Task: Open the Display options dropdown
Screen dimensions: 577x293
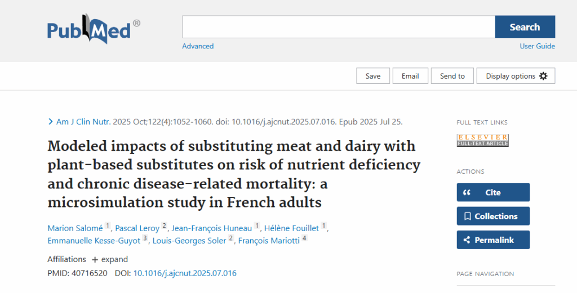Action: 516,76
